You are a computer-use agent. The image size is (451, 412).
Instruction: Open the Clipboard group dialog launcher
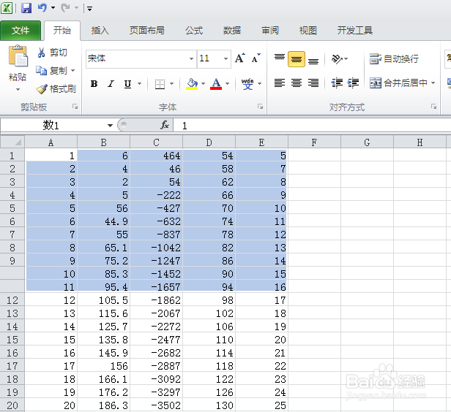[75, 107]
